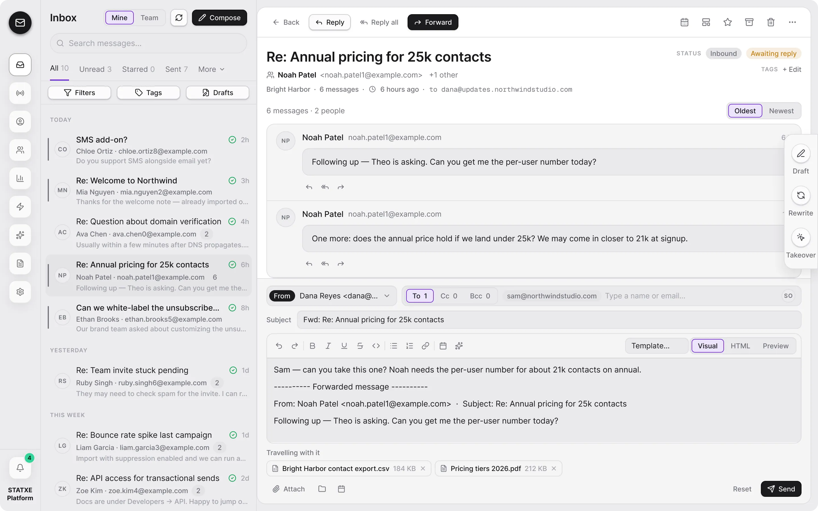The image size is (818, 511).
Task: Expand the More tabs dropdown
Action: 211,69
